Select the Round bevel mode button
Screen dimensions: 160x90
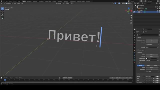coord(140,65)
